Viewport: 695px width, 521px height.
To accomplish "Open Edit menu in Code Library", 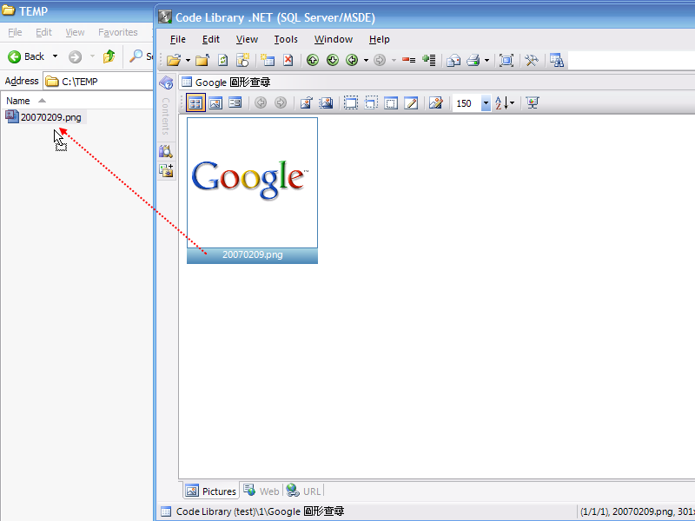I will coord(211,39).
